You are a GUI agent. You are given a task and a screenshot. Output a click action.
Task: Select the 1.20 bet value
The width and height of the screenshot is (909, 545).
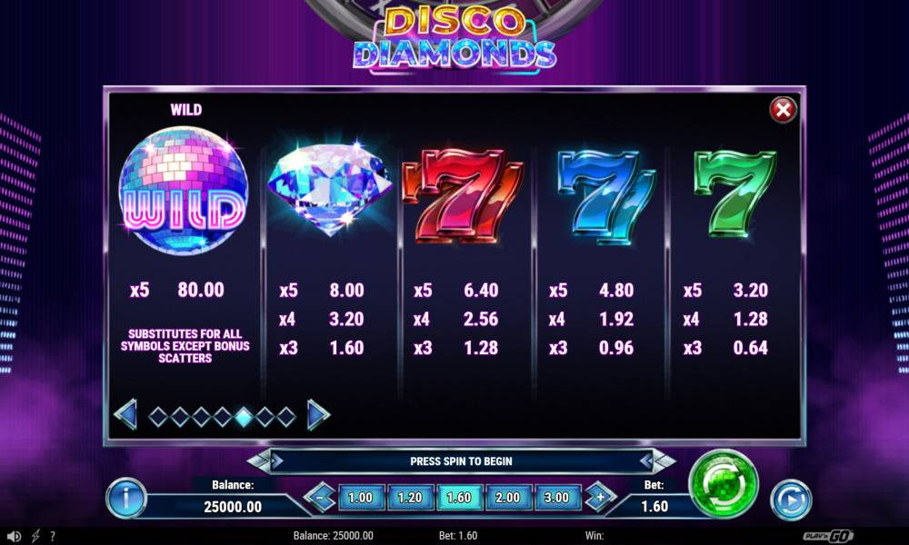coord(410,498)
